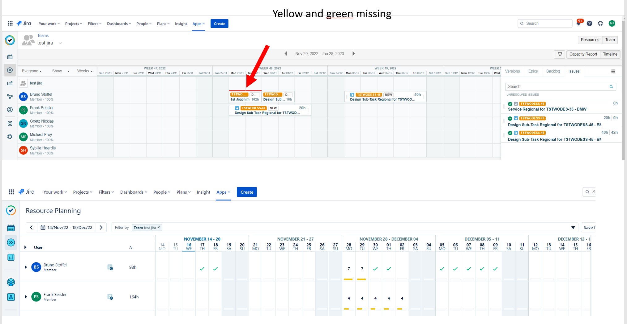
Task: Remove the Team test jira filter
Action: [159, 227]
